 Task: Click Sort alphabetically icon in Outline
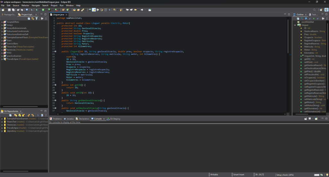(302, 19)
